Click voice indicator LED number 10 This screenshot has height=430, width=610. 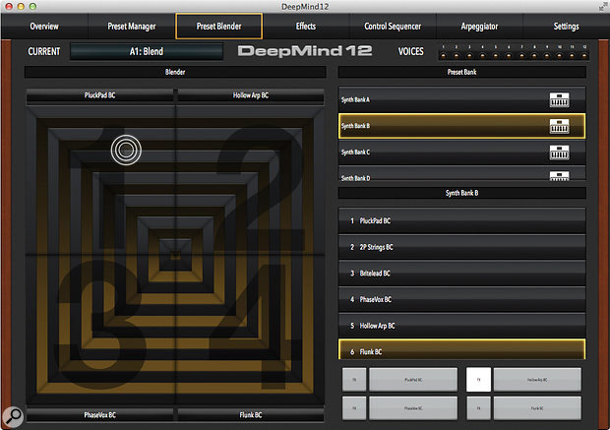[560, 56]
